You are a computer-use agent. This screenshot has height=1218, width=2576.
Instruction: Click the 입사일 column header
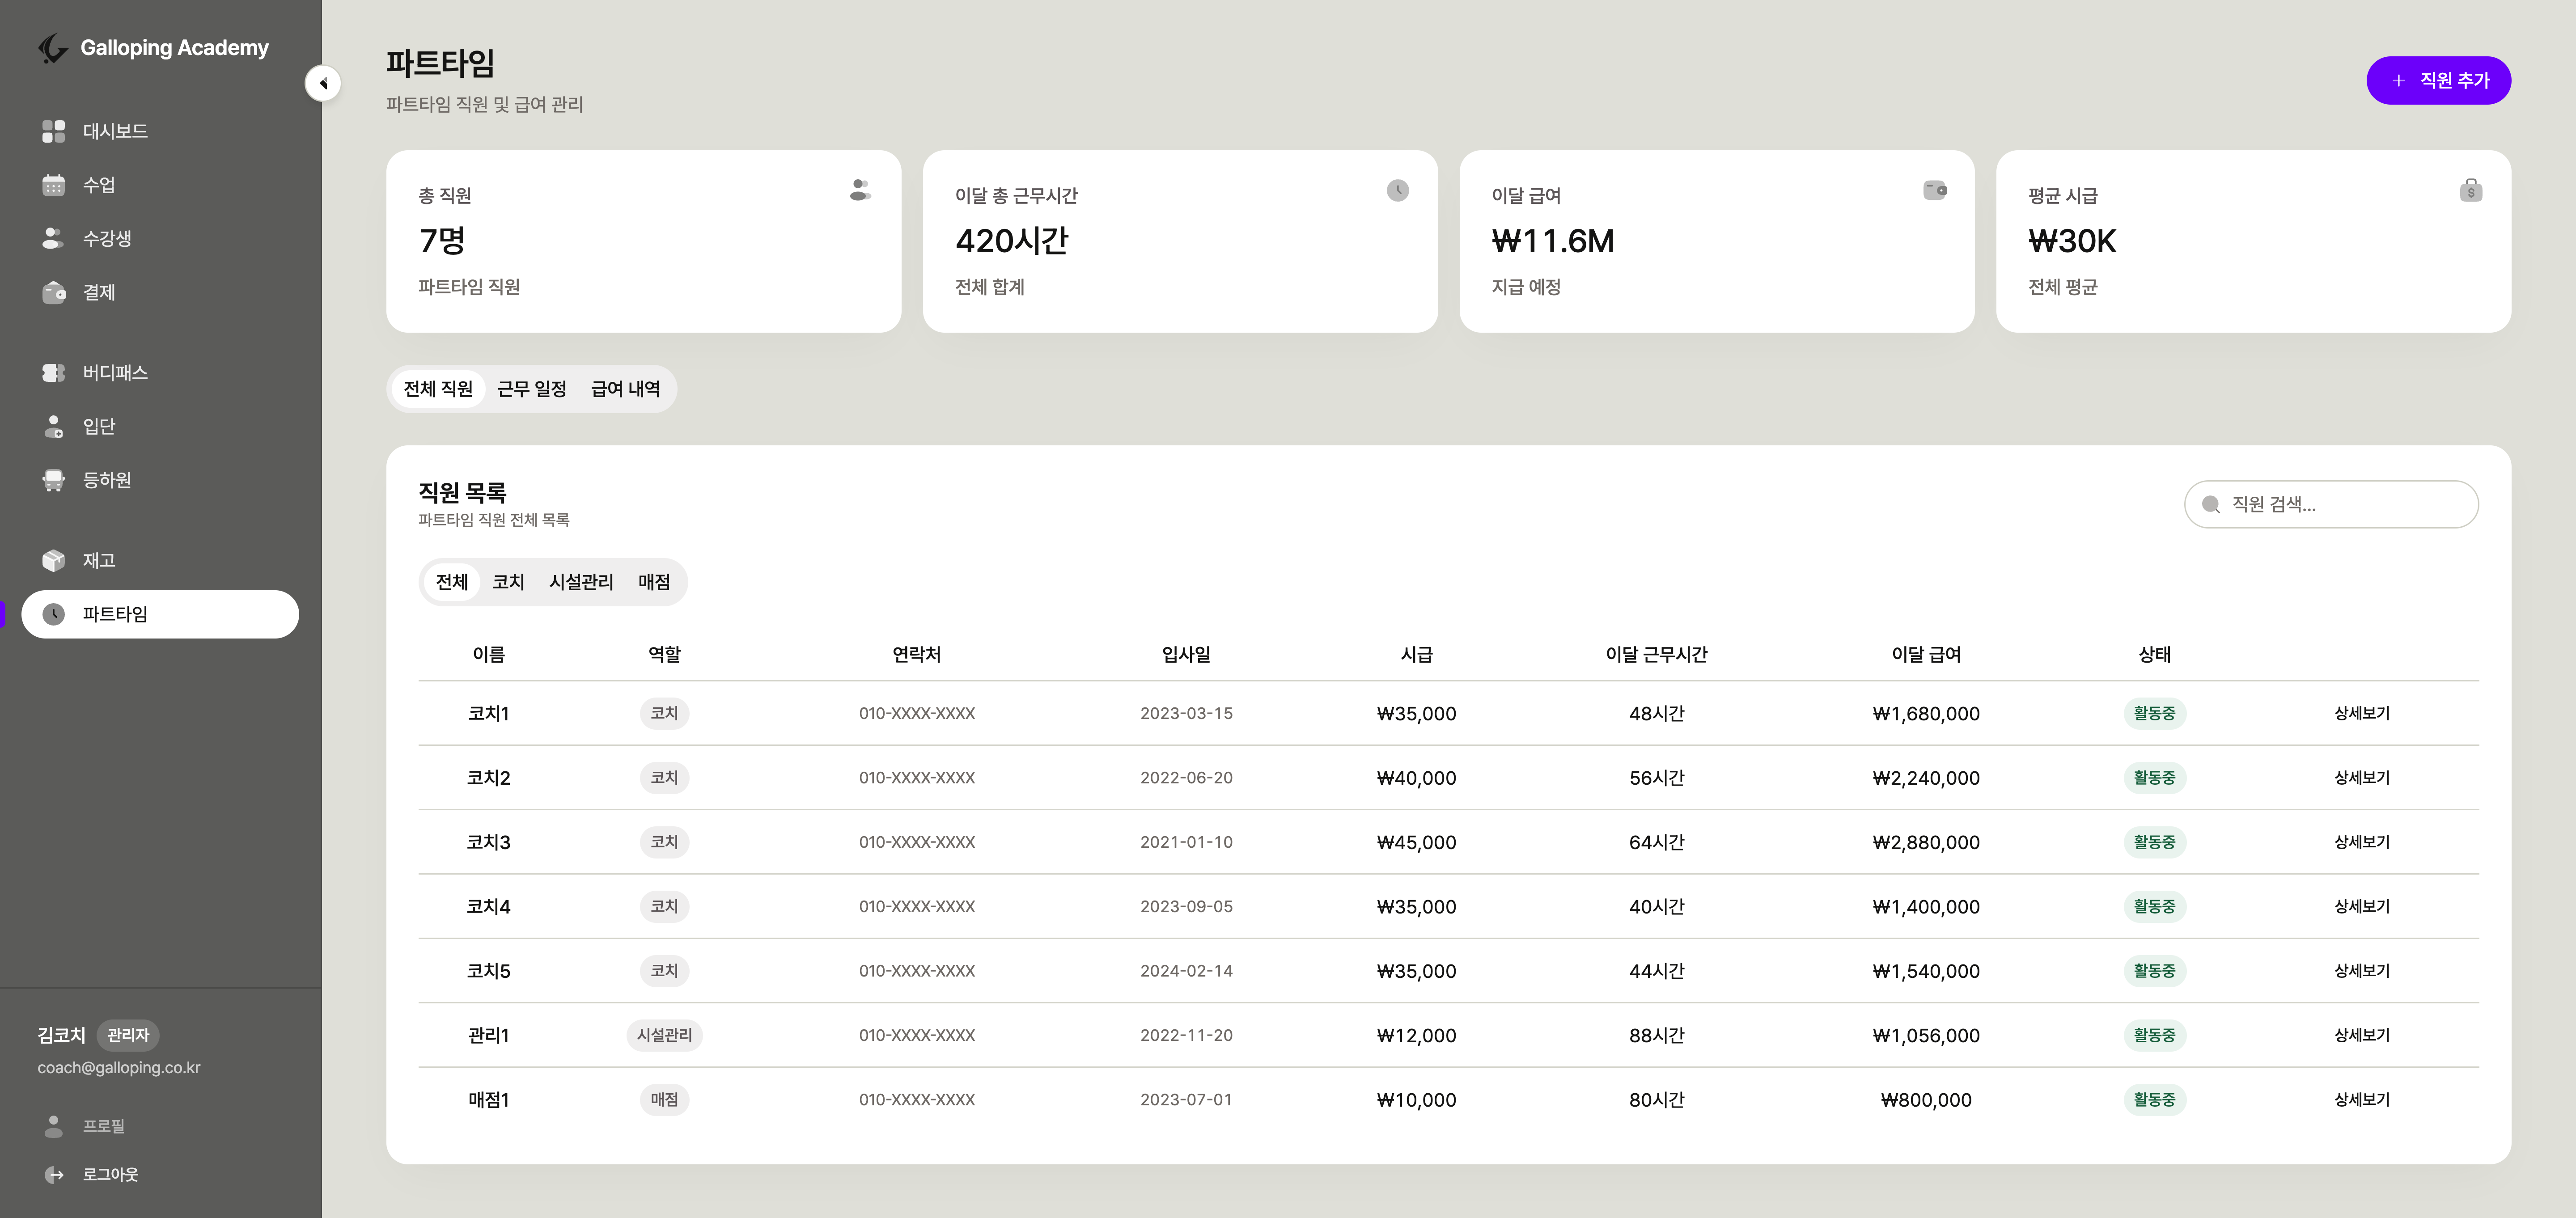pyautogui.click(x=1186, y=654)
